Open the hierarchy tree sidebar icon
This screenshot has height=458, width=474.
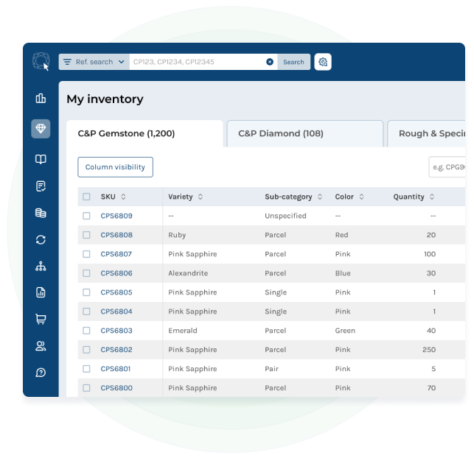tap(41, 266)
